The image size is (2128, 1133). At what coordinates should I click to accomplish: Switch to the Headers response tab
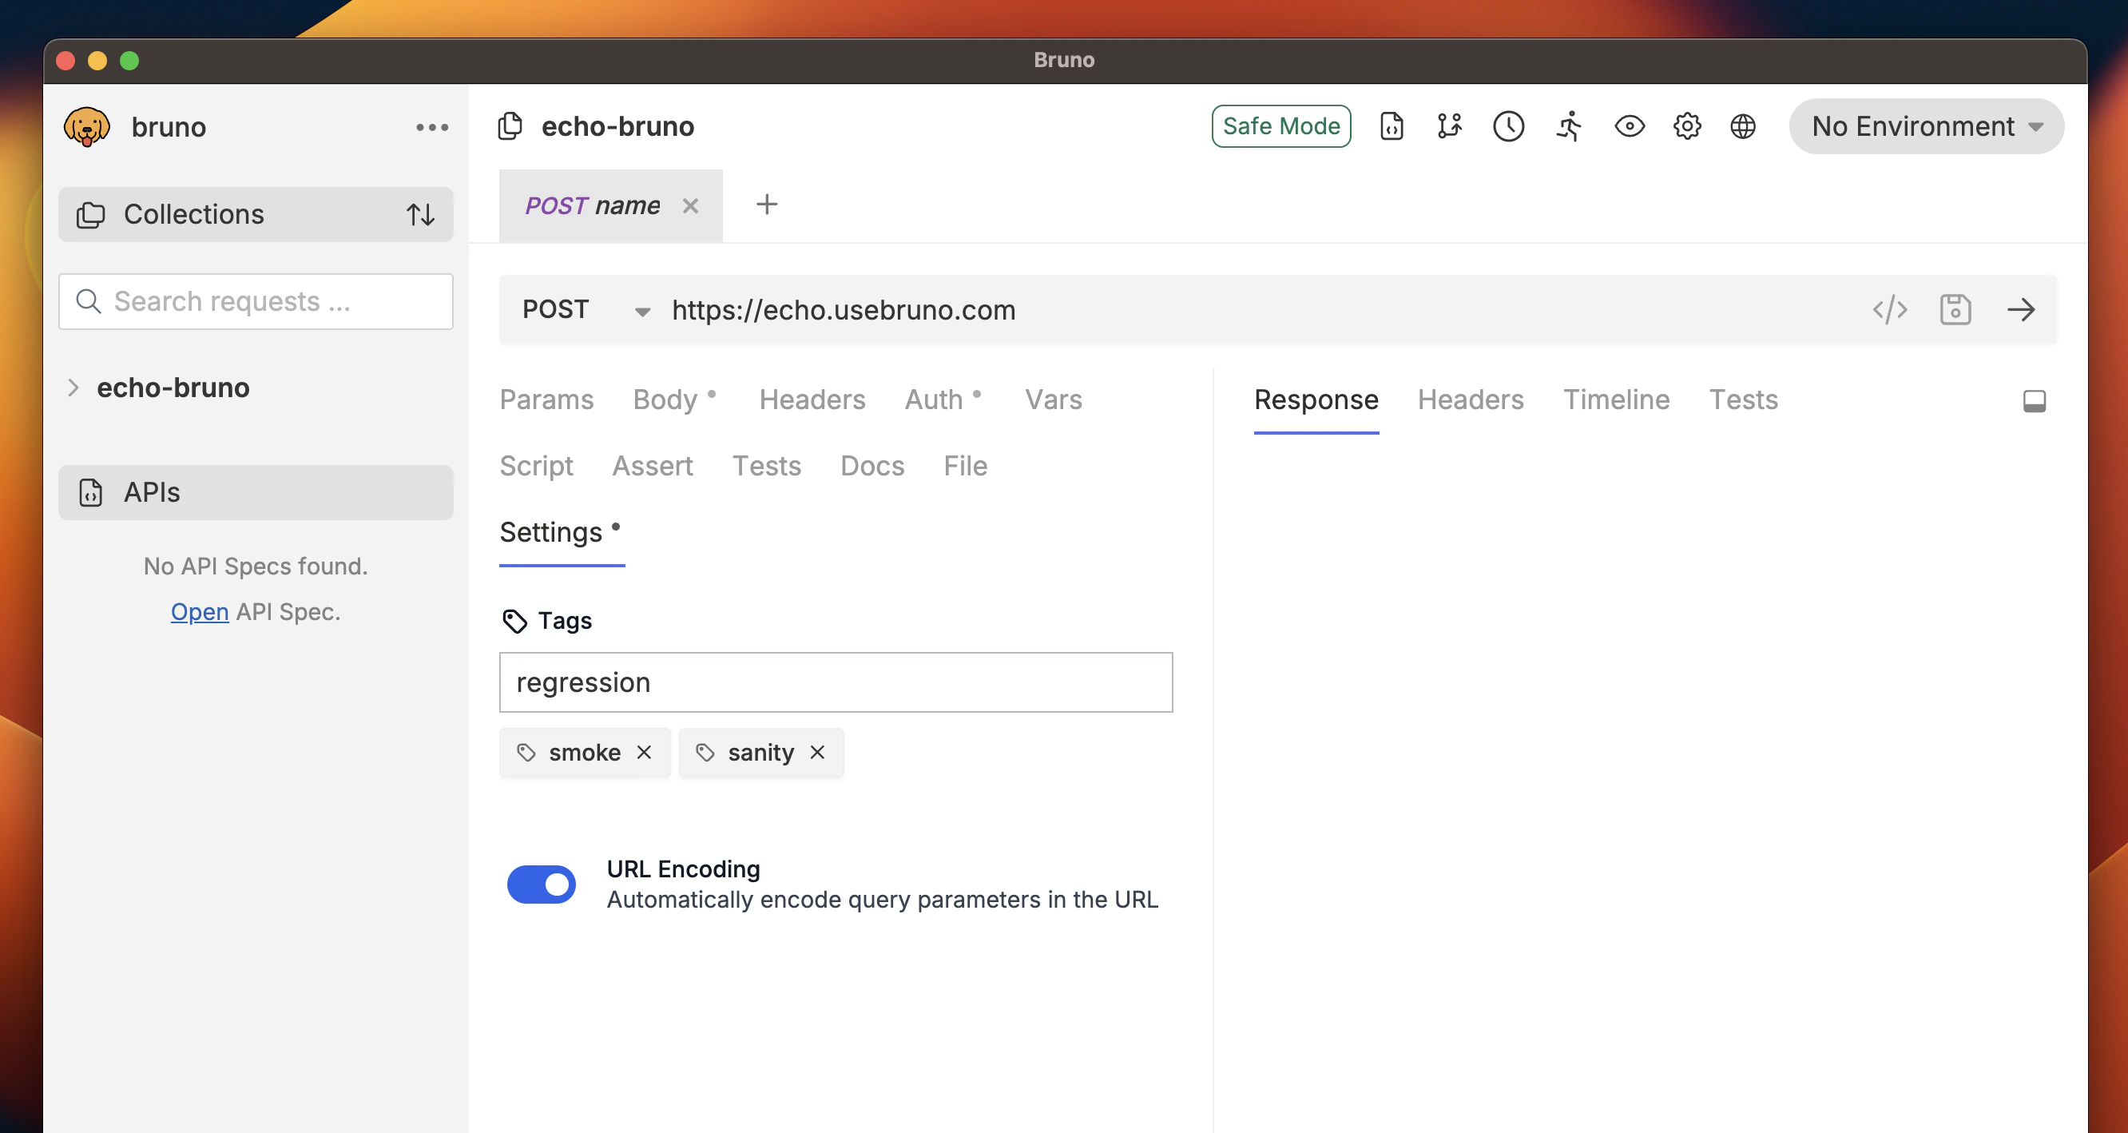[x=1471, y=400]
